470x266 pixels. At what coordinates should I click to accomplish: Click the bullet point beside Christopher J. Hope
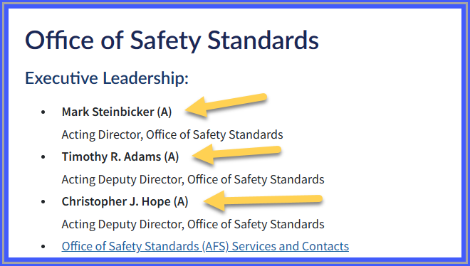[43, 202]
